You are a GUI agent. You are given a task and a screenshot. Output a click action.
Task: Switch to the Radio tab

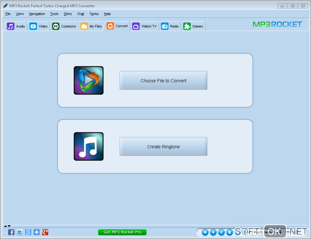click(x=170, y=26)
